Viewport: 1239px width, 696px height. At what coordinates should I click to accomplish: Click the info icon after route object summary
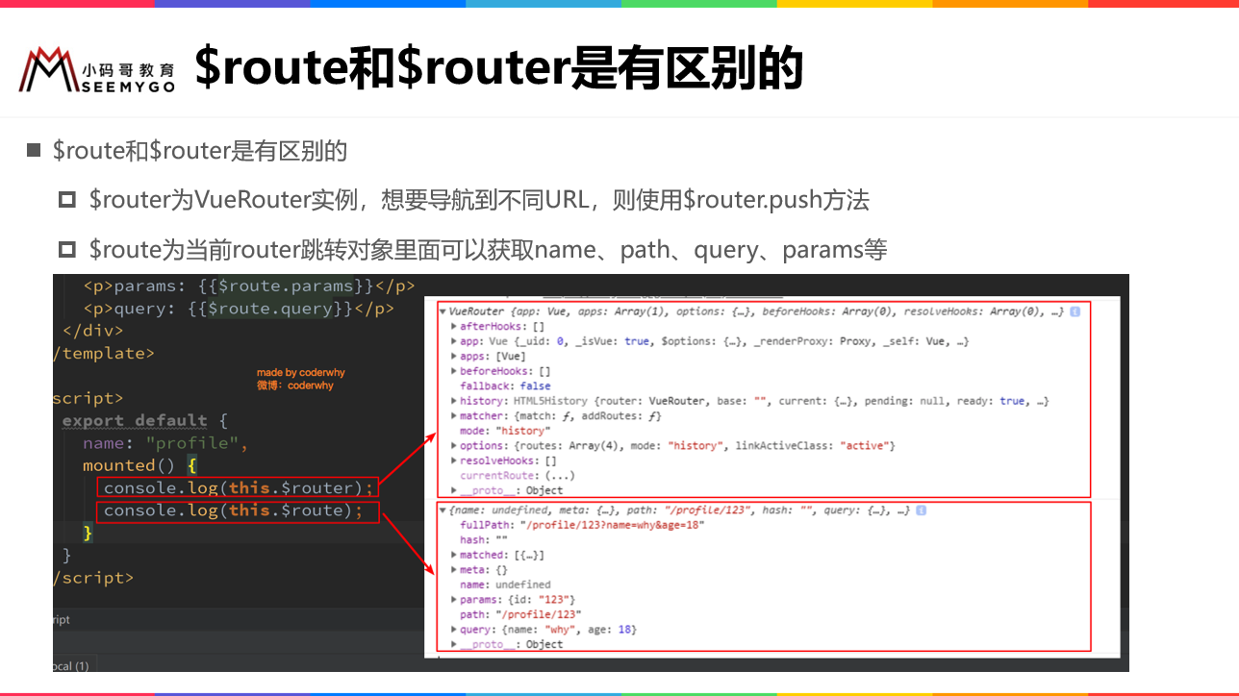922,510
